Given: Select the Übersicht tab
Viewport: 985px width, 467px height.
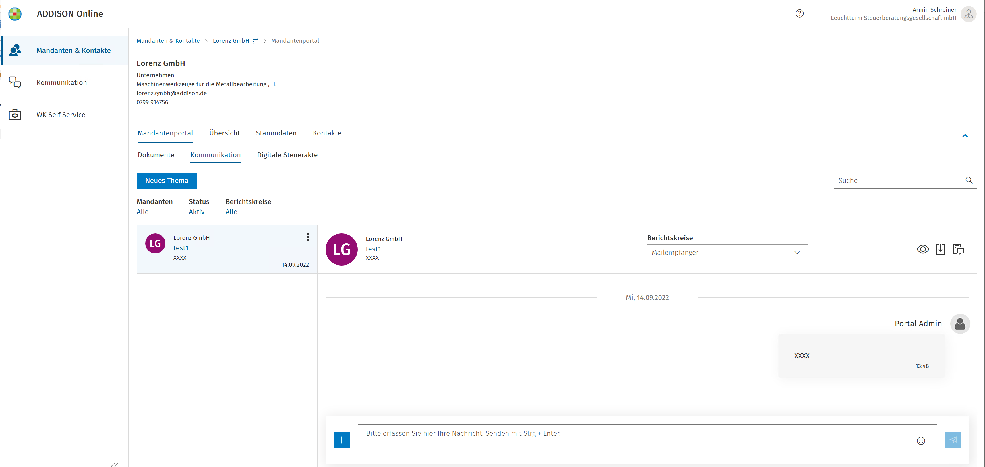Looking at the screenshot, I should (x=225, y=133).
